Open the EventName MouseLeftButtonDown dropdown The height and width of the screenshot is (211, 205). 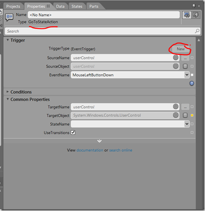pos(130,75)
